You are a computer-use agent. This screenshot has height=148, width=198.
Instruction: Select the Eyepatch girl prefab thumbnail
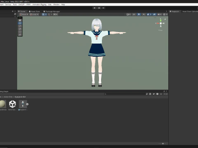tap(23, 104)
